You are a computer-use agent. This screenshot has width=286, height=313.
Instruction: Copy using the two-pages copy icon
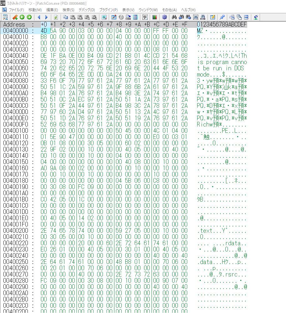65,17
